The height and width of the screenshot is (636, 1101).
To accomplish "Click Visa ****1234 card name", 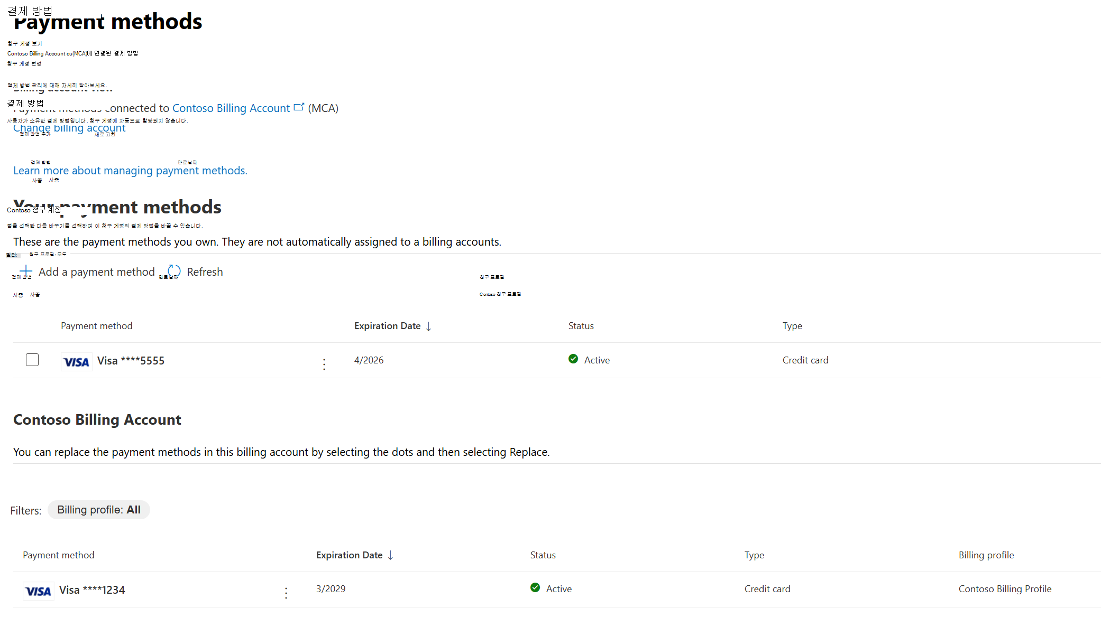I will point(92,590).
